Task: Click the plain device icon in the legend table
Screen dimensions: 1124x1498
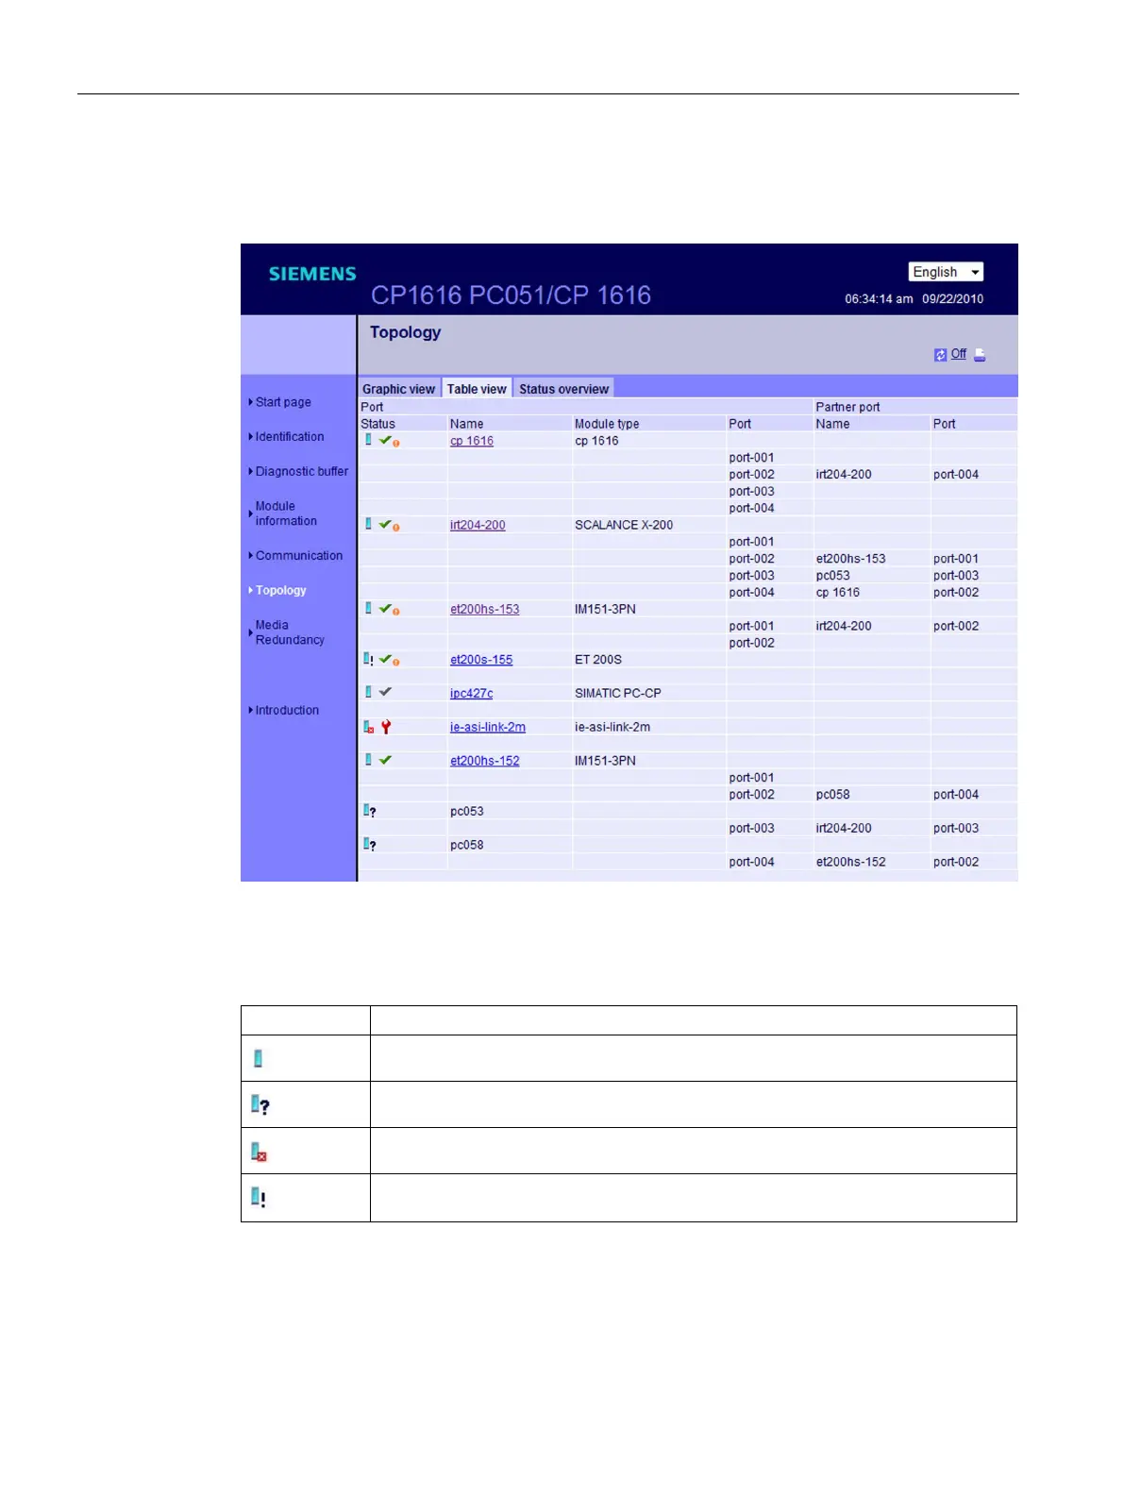Action: 258,1059
